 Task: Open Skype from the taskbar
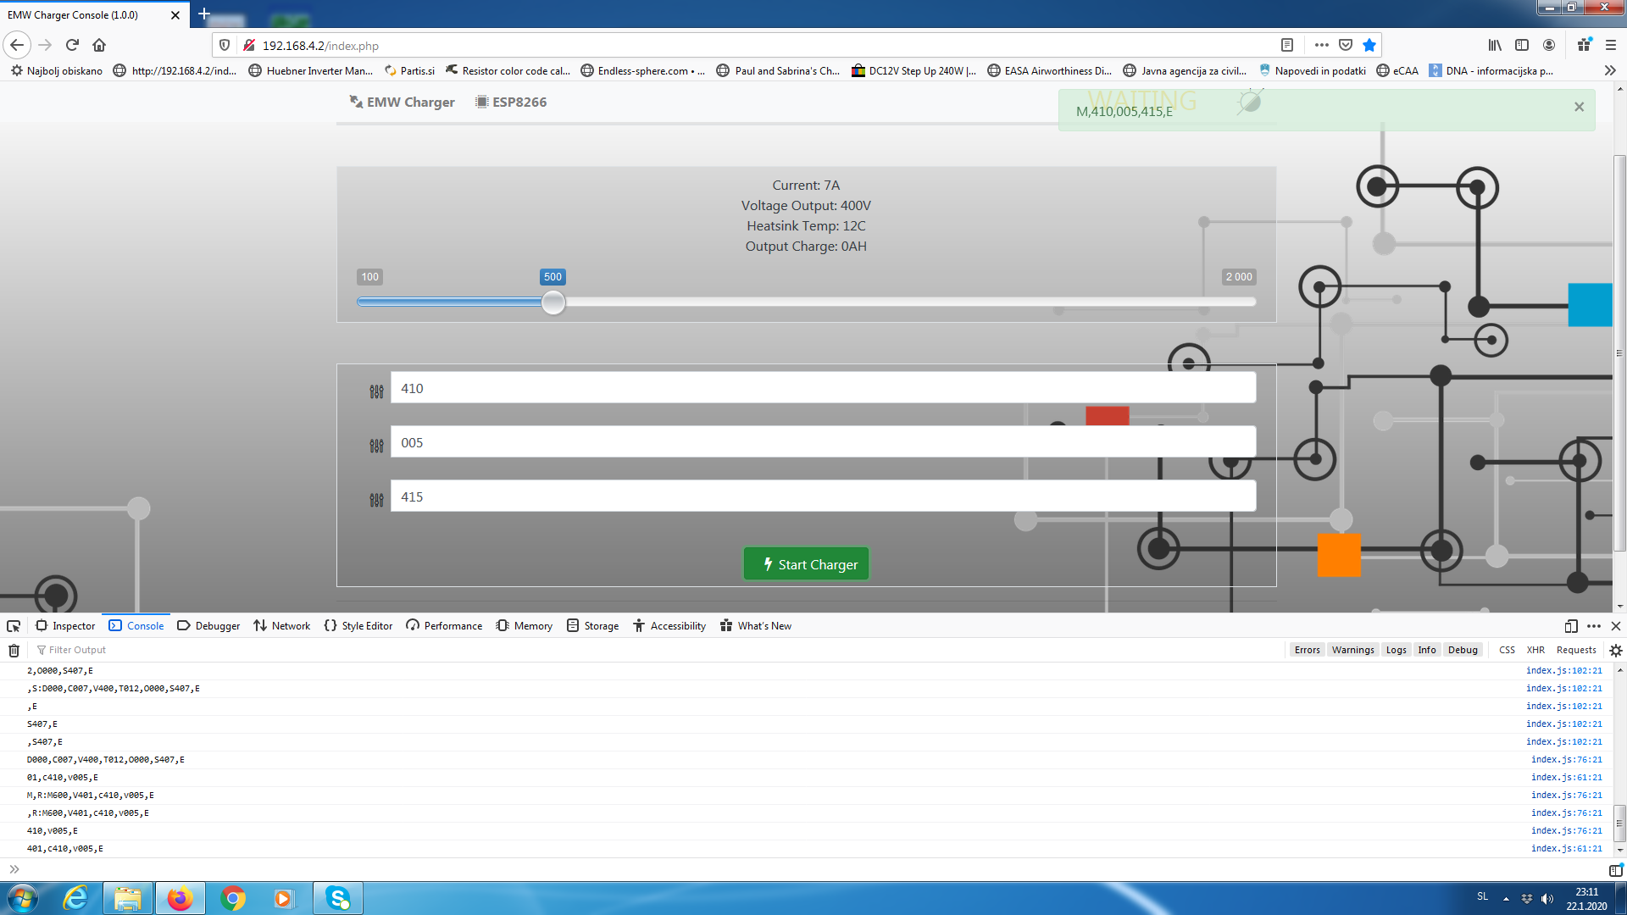pyautogui.click(x=338, y=898)
